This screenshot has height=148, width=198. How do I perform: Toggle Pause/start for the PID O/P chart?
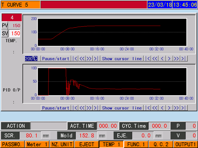[x=56, y=108]
